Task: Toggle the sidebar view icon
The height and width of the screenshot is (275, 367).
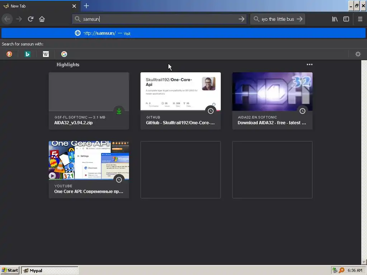Action: click(x=346, y=19)
